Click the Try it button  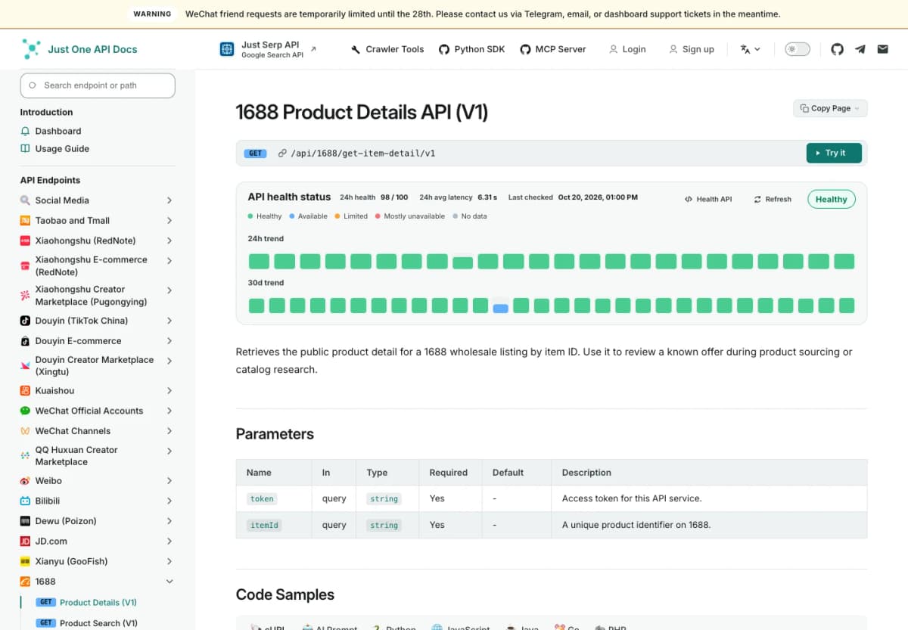coord(835,153)
